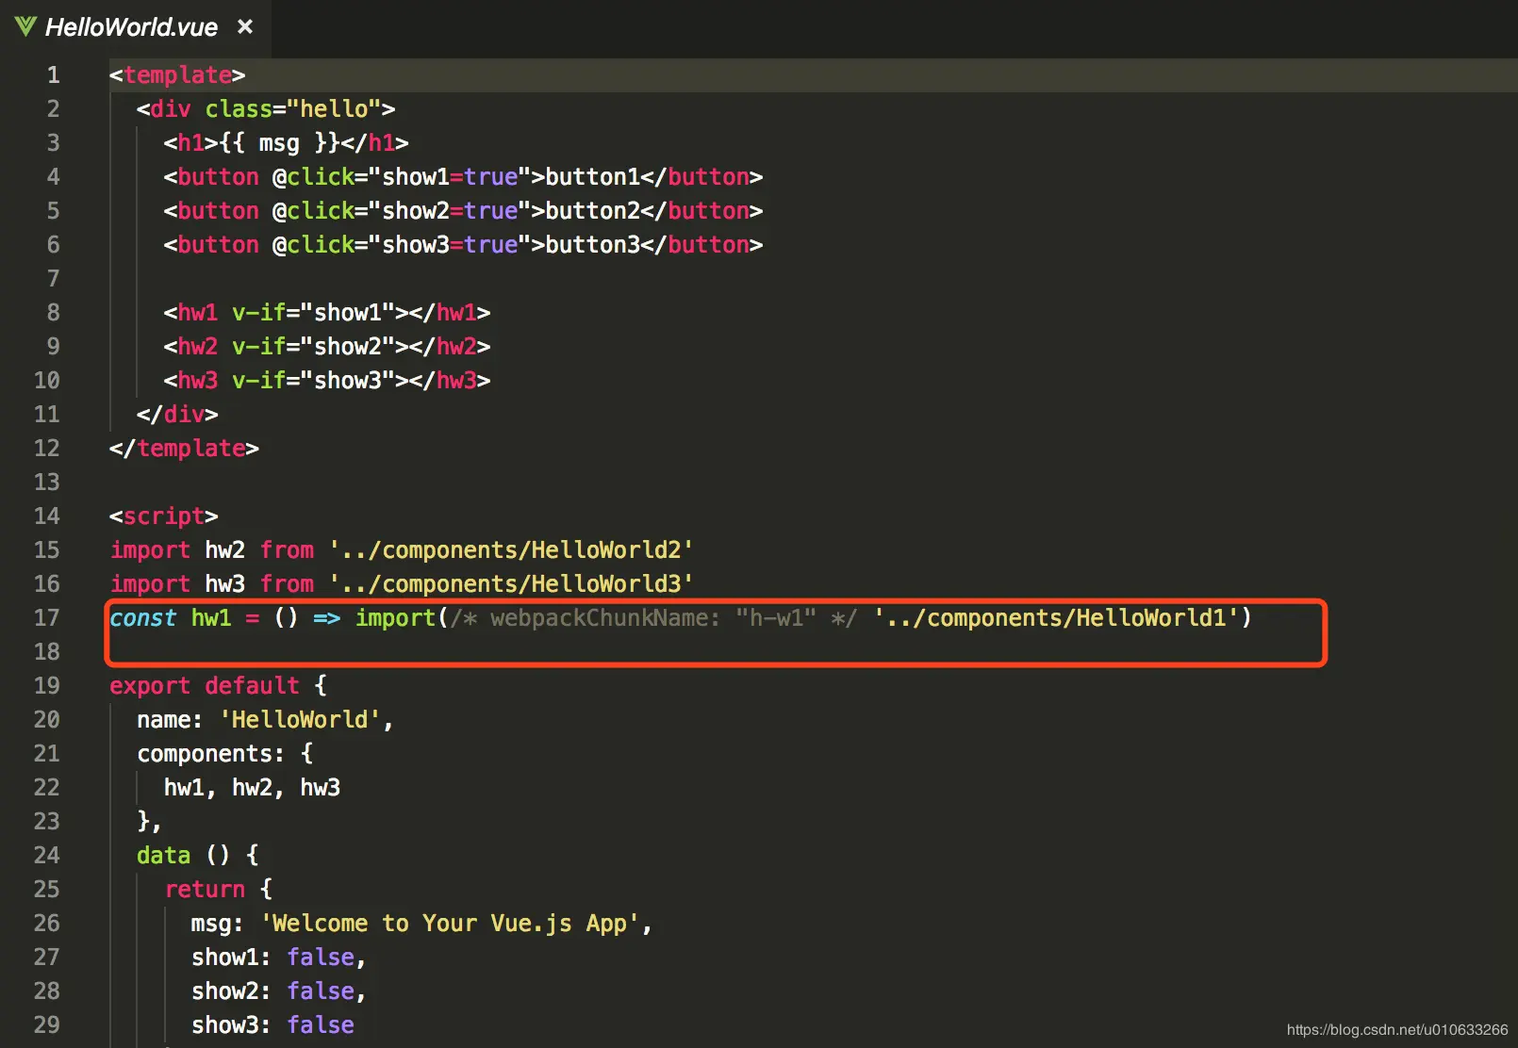This screenshot has width=1518, height=1048.
Task: Click the const keyword on line 17
Action: (x=143, y=618)
